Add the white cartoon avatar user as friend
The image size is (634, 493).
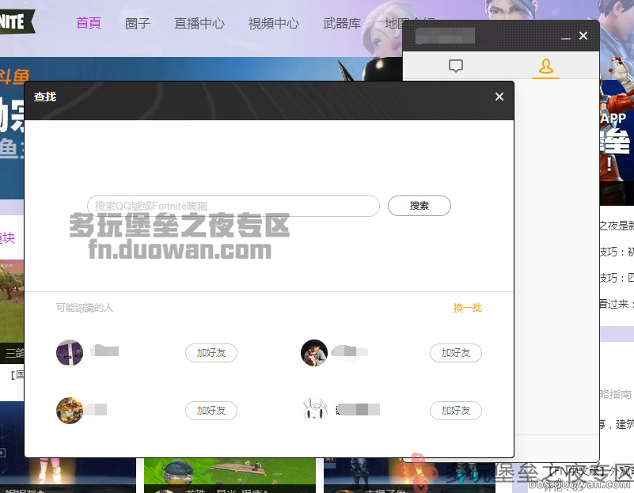(x=456, y=411)
